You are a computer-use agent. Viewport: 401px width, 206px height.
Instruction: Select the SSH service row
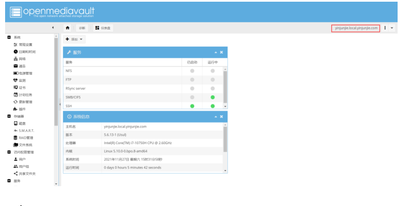143,106
